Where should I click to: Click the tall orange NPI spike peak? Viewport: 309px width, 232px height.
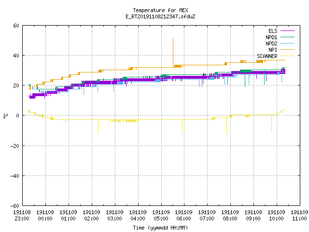click(x=173, y=38)
